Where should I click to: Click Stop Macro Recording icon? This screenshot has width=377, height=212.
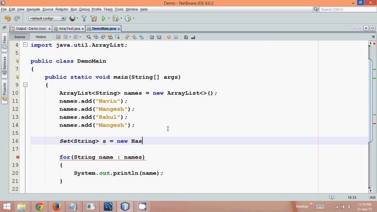click(176, 37)
